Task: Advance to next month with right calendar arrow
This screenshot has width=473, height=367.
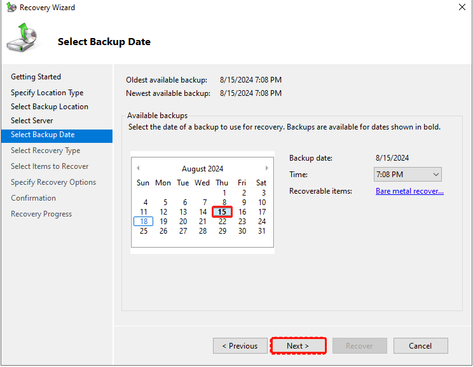Action: (266, 168)
